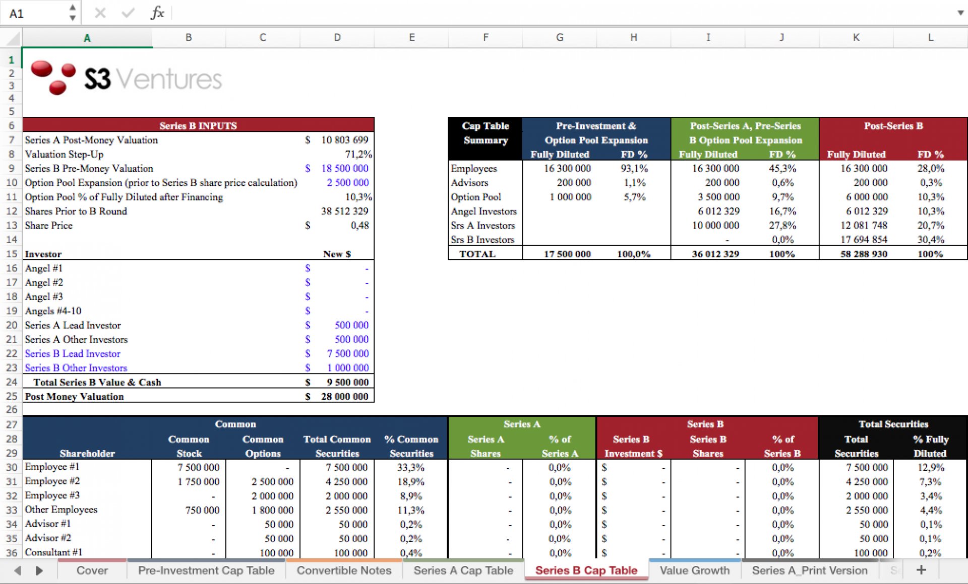This screenshot has height=584, width=968.
Task: Click the 'Shareholder' column header
Action: point(87,453)
